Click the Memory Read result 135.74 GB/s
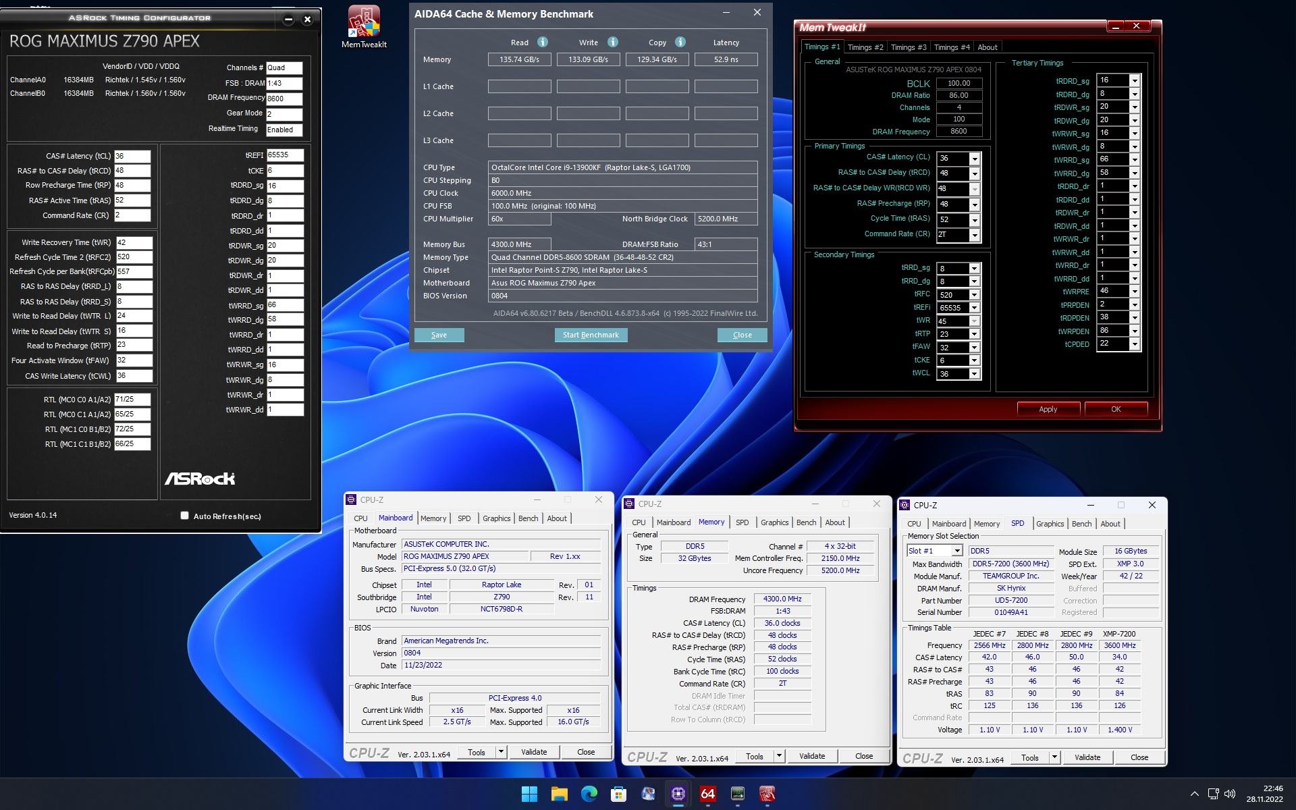The width and height of the screenshot is (1296, 810). (x=519, y=59)
